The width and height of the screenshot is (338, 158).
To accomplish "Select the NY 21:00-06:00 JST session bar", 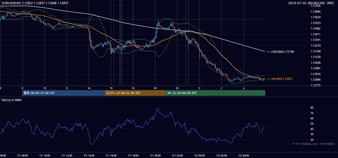I will [x=216, y=93].
